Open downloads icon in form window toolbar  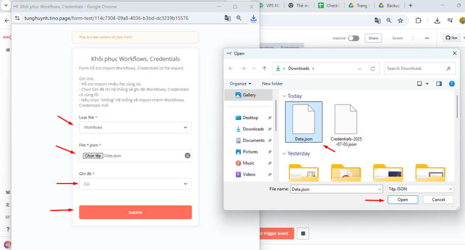[x=253, y=18]
